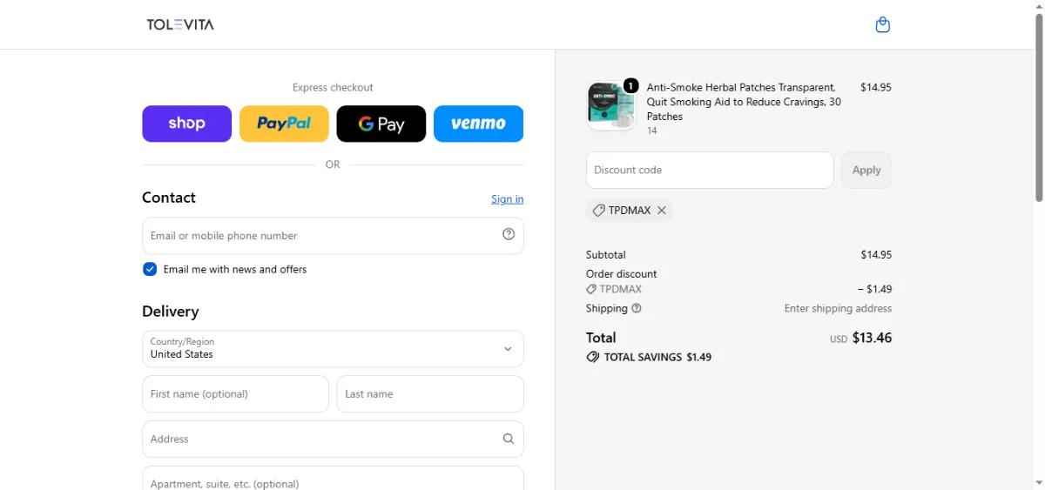Click the product title Anti-Smoke Herbal Patches
This screenshot has width=1045, height=490.
click(x=744, y=102)
